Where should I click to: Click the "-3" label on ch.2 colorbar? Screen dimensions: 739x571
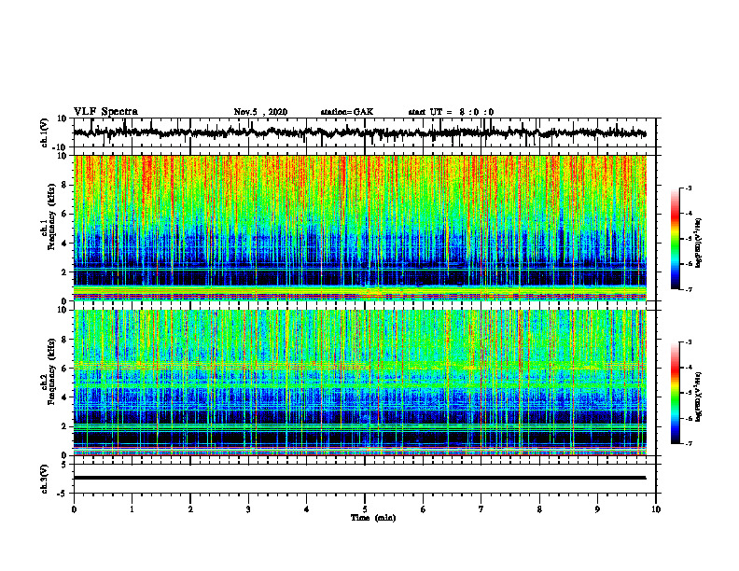point(688,342)
